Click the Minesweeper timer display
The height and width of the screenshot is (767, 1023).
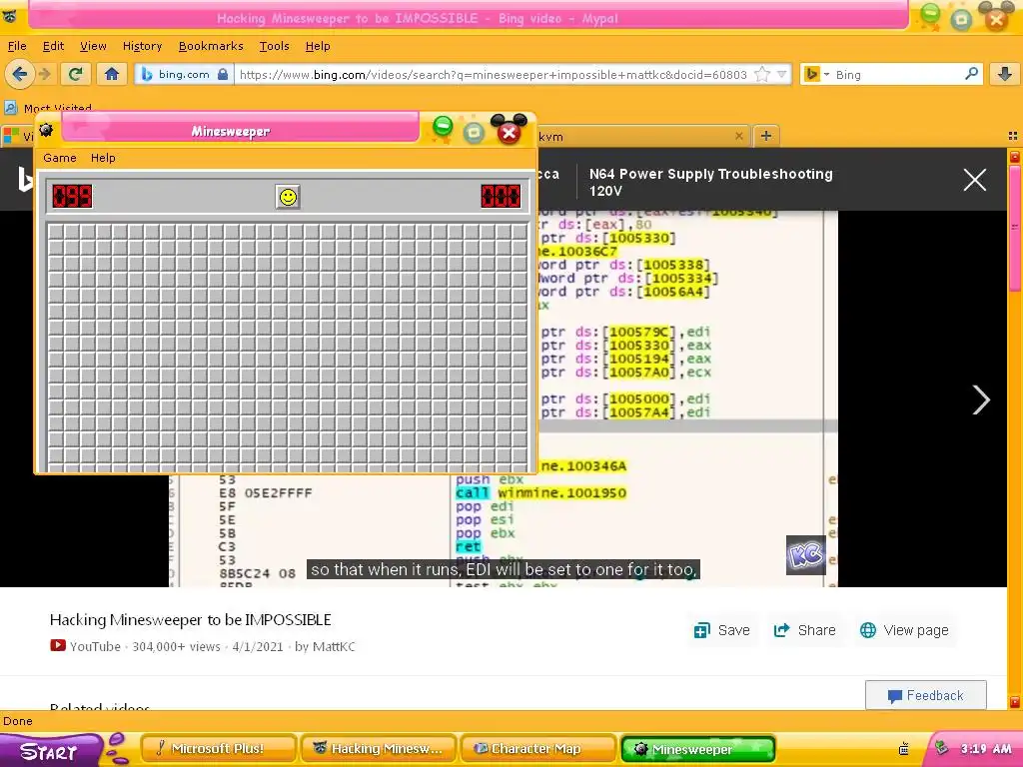tap(501, 197)
